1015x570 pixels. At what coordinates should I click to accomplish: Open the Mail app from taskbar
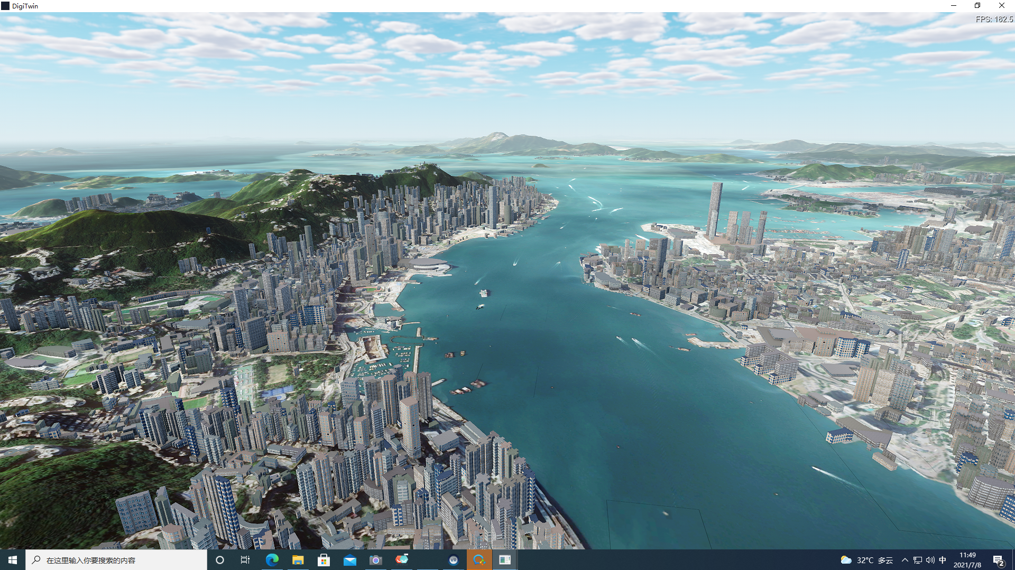pyautogui.click(x=349, y=560)
